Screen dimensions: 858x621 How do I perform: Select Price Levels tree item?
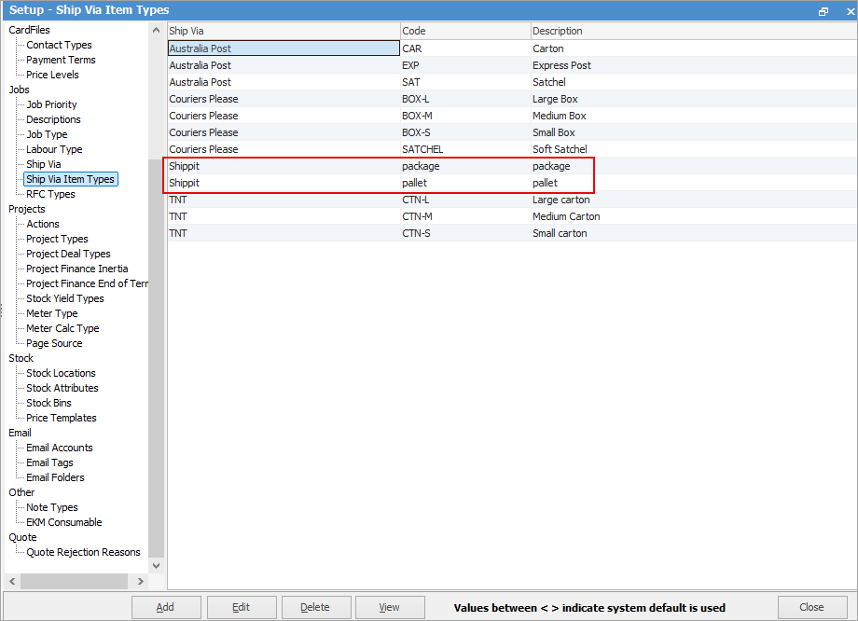coord(52,75)
